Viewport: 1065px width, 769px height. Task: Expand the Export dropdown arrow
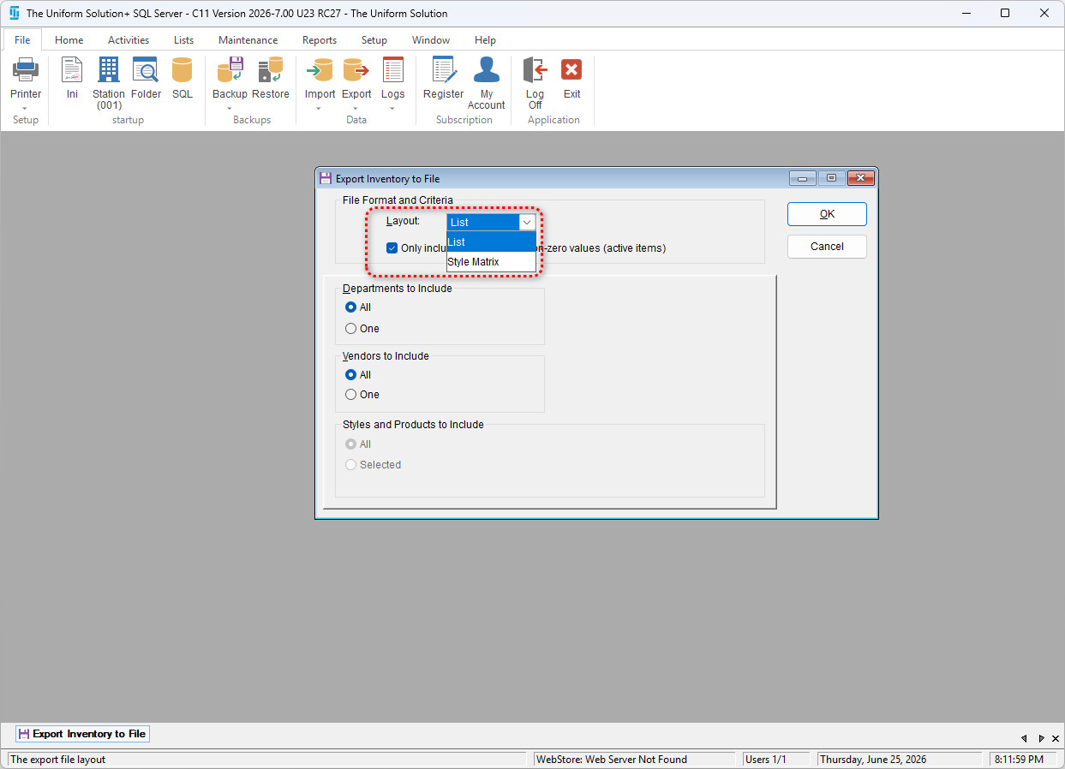(x=356, y=108)
